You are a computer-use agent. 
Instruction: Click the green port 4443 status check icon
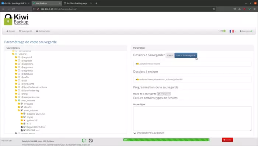point(224,31)
